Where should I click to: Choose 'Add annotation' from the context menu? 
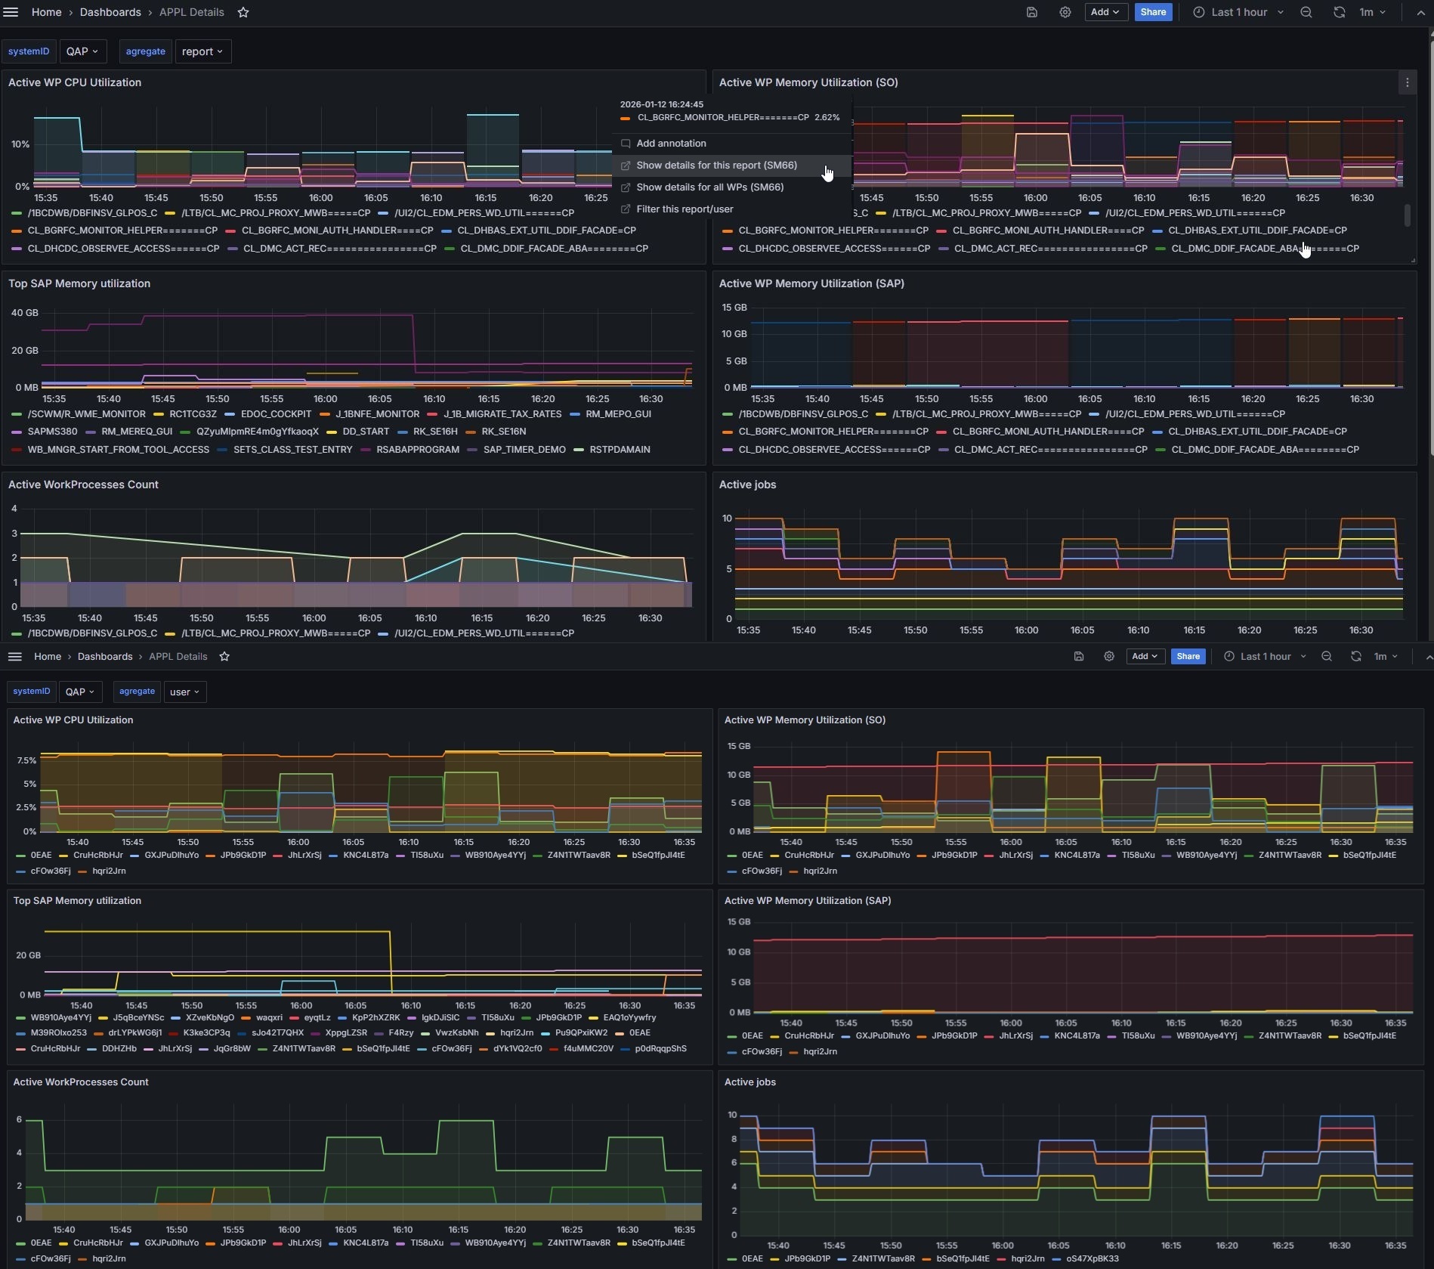tap(671, 144)
